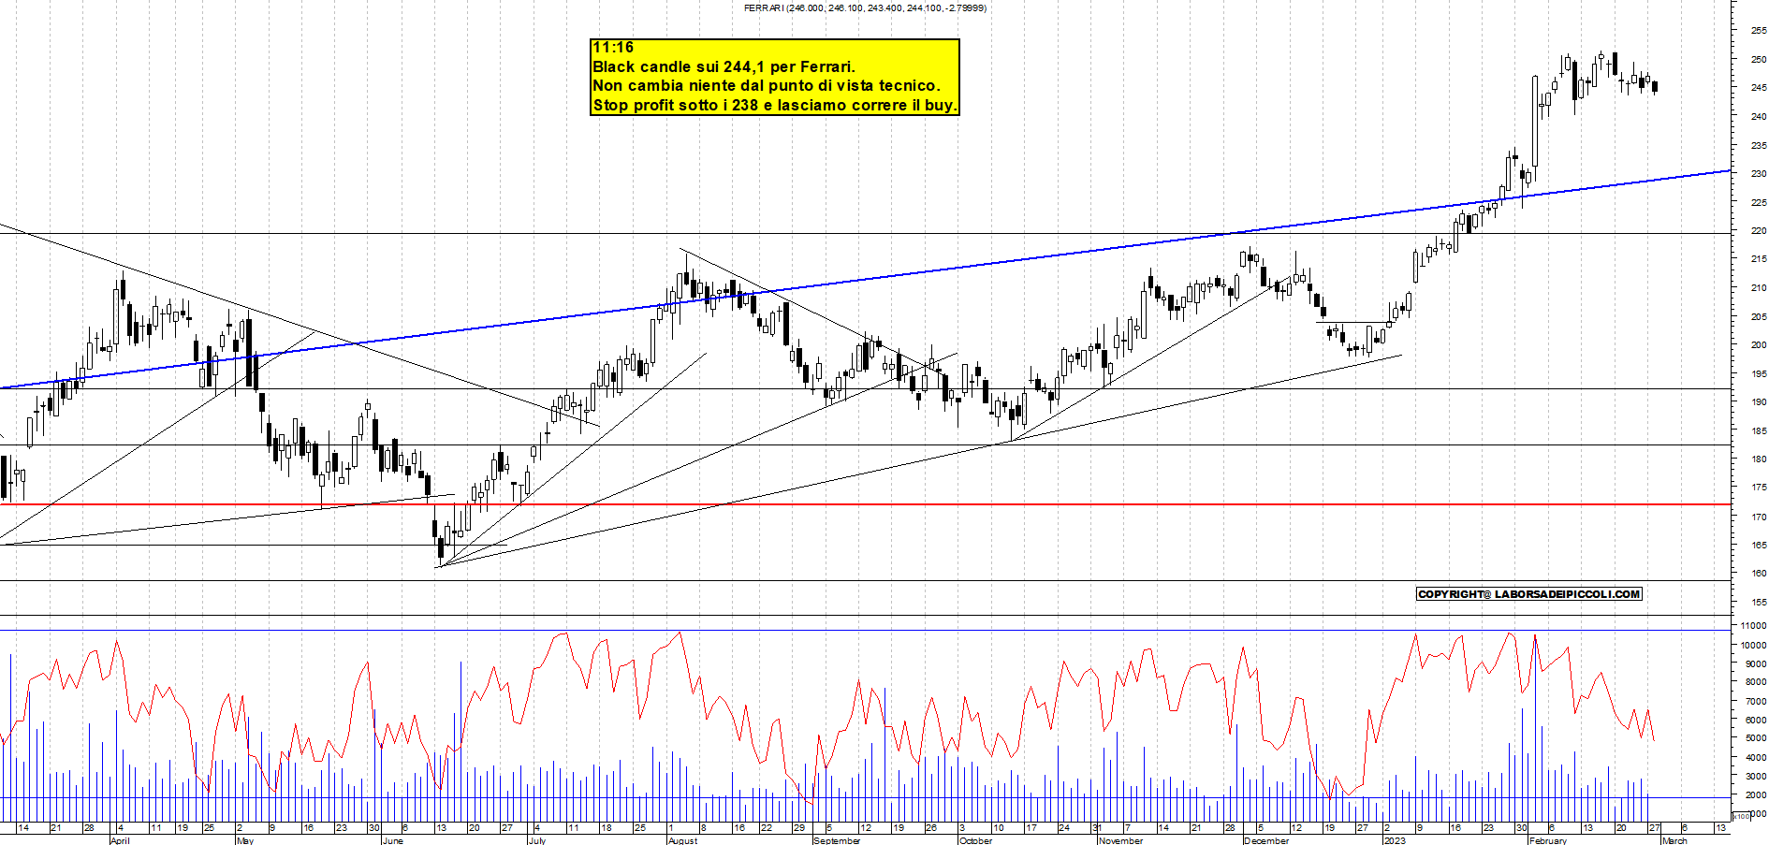
Task: Click the February month label on time axis
Action: [1548, 840]
